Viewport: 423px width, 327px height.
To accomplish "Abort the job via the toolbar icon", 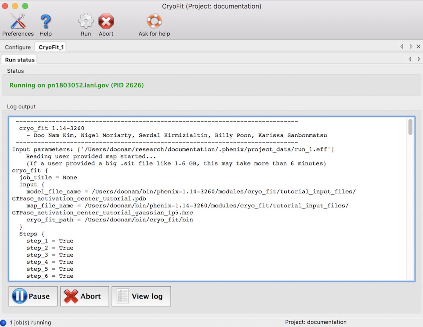I will (106, 22).
